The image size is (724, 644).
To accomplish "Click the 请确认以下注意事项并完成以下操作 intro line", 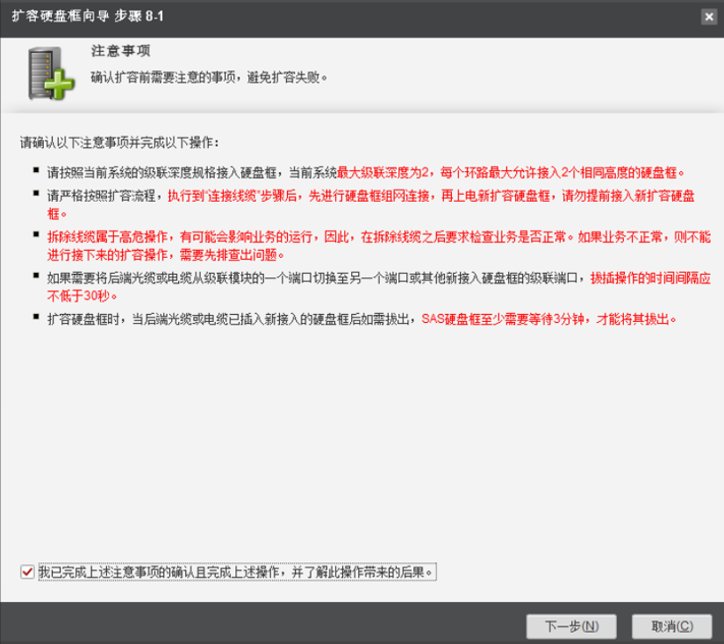I will [119, 143].
